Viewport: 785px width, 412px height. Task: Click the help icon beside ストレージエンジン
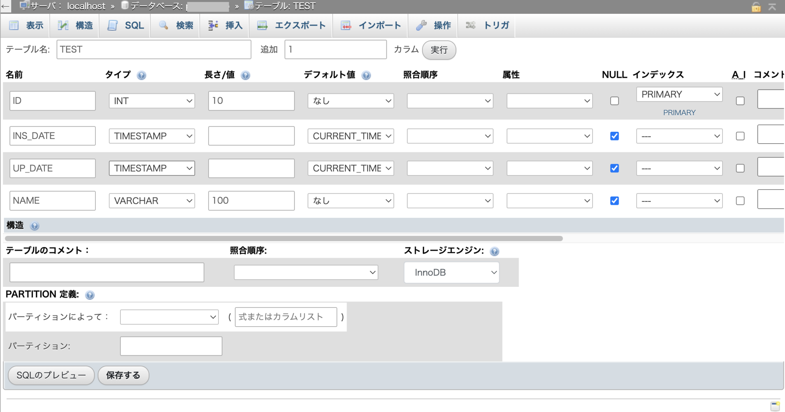tap(495, 252)
